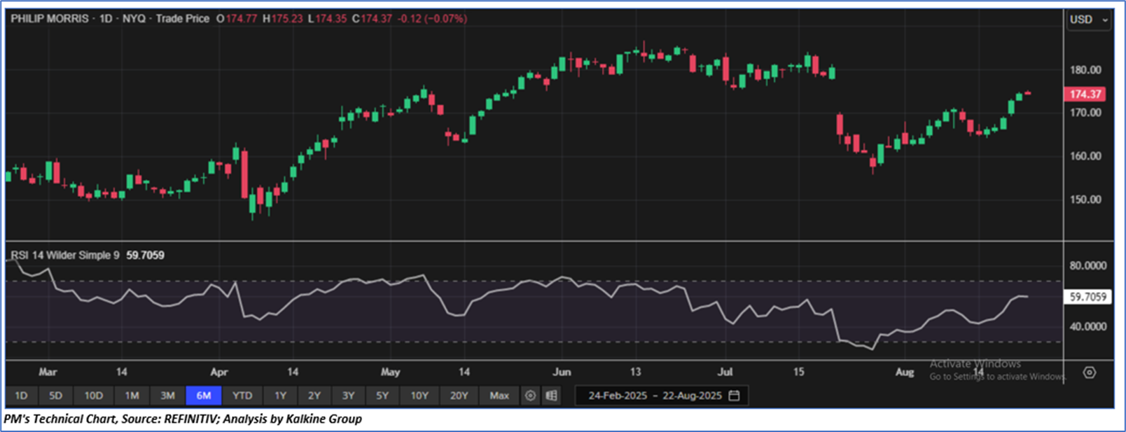The image size is (1126, 432).
Task: Click the 40.0000 RSI axis label
Action: [1088, 326]
